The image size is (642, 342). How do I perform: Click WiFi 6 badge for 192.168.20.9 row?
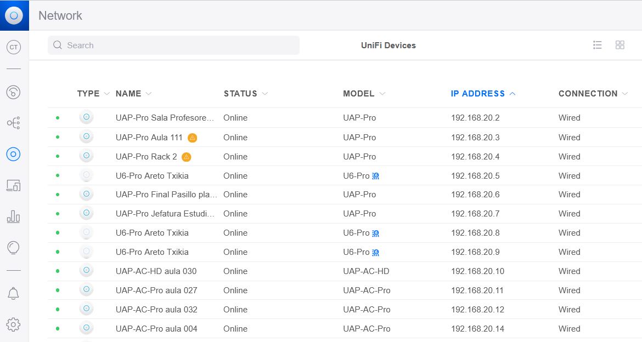pyautogui.click(x=375, y=253)
